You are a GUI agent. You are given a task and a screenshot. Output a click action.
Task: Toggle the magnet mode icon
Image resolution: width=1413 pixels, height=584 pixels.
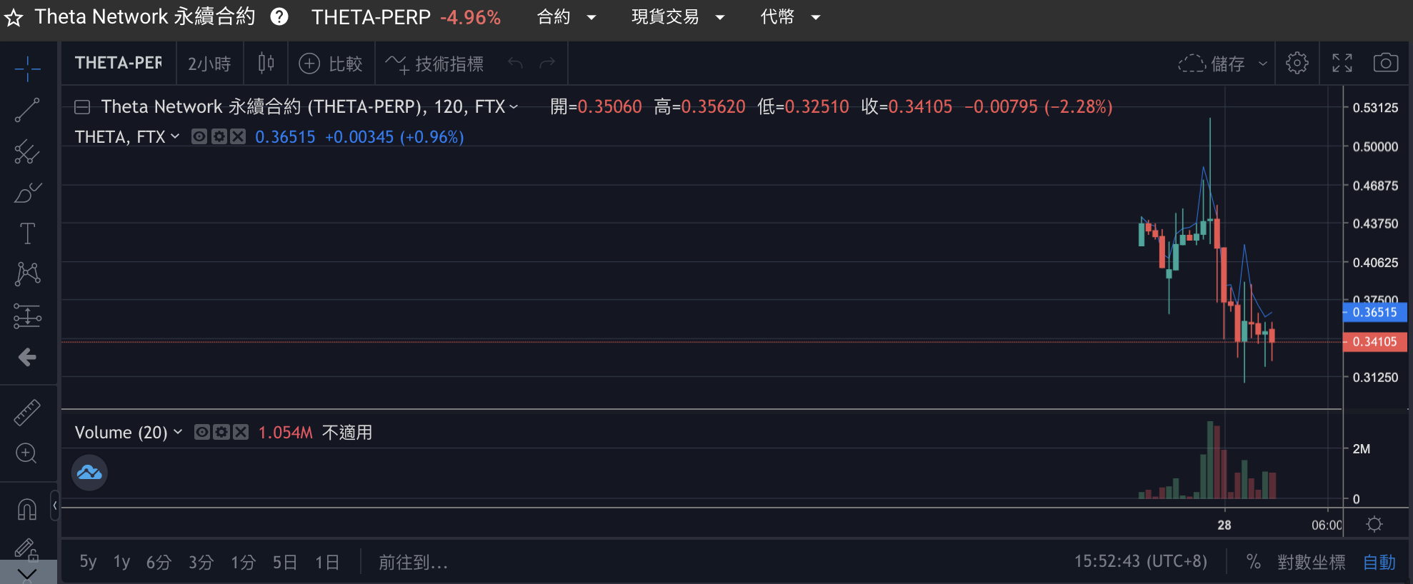pyautogui.click(x=27, y=509)
